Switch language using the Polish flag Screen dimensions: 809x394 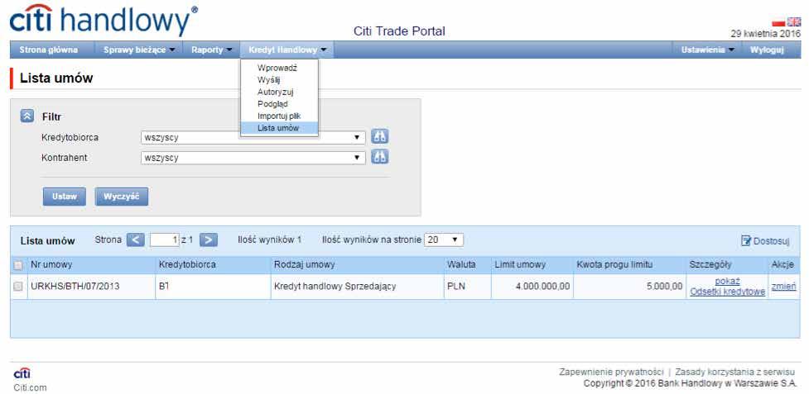pyautogui.click(x=778, y=22)
